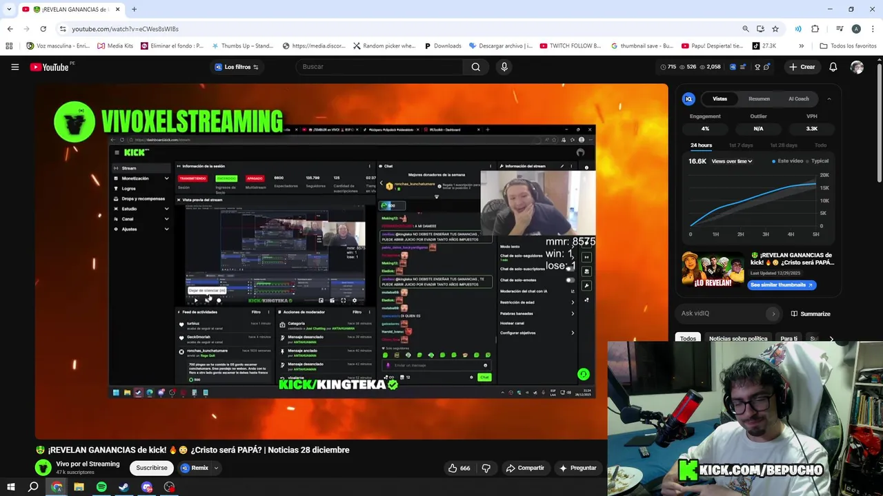
Task: Click the Remix button
Action: [195, 468]
